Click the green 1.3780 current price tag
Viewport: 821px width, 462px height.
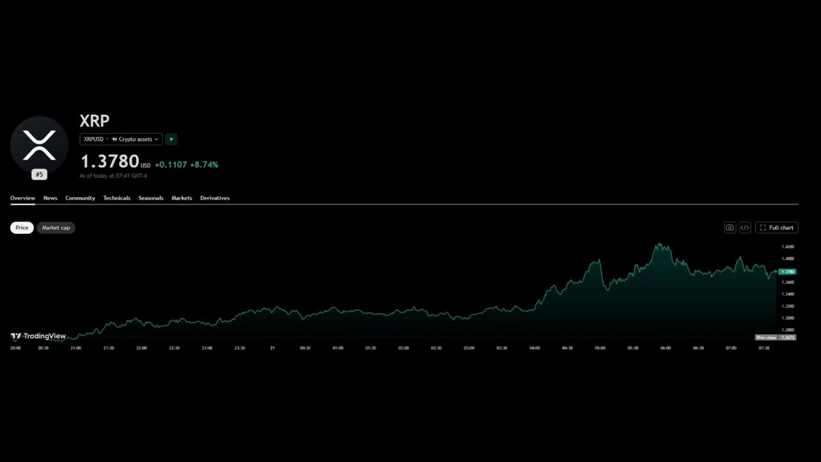pos(787,272)
